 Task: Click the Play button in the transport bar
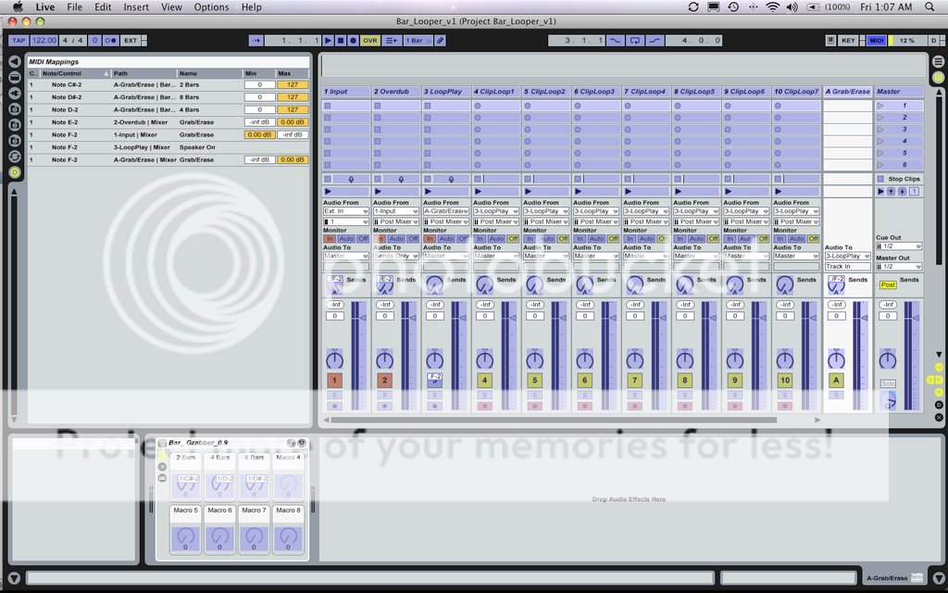click(x=328, y=41)
